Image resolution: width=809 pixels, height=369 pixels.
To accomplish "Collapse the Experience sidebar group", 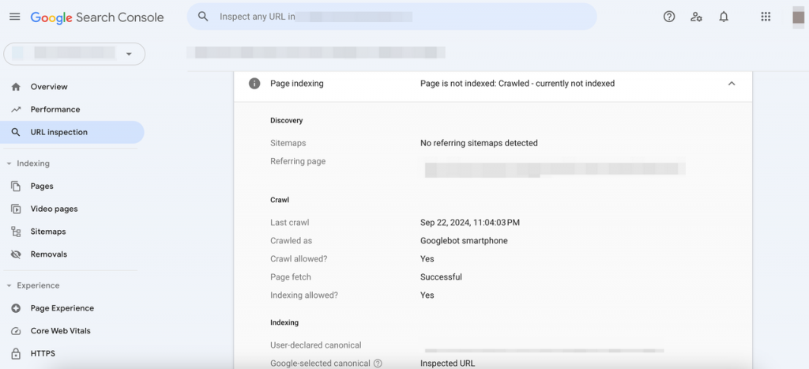I will (x=9, y=285).
